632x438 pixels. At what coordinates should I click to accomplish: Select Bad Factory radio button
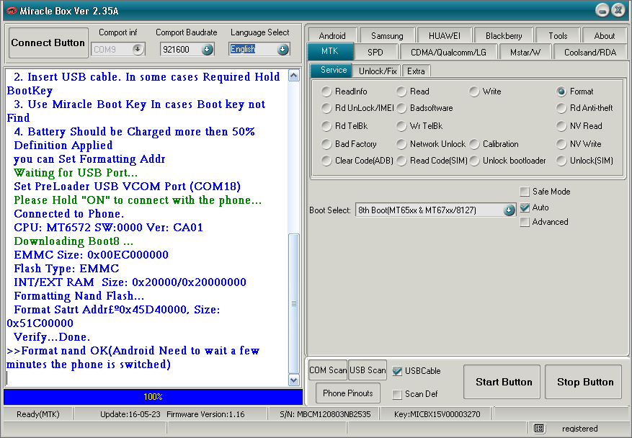click(x=326, y=144)
